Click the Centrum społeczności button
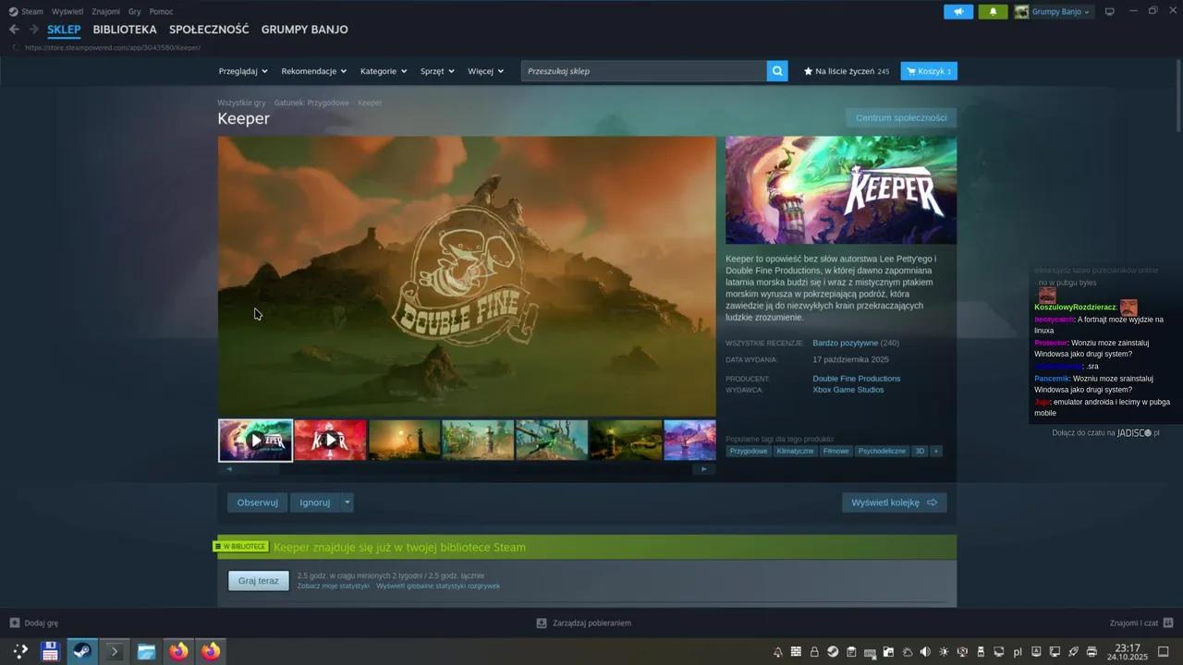 [901, 117]
